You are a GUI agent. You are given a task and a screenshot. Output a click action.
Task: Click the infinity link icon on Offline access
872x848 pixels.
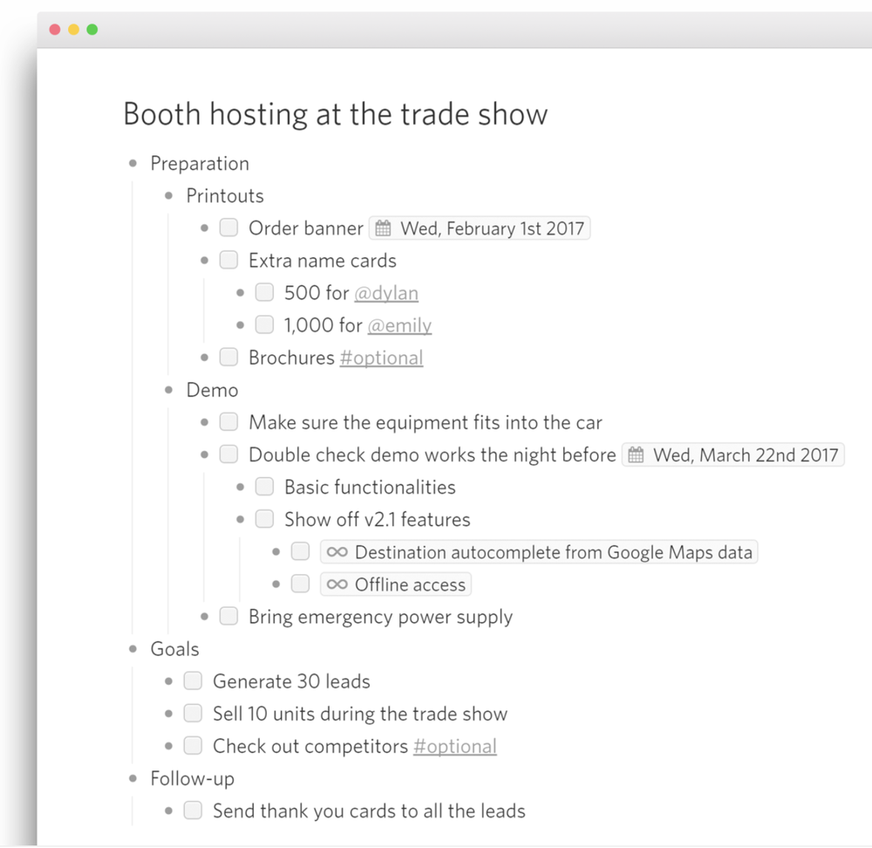tap(337, 585)
